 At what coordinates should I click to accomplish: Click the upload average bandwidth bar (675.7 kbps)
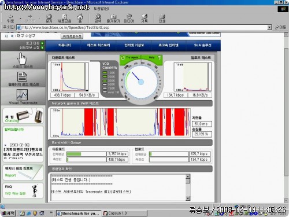click(x=169, y=154)
